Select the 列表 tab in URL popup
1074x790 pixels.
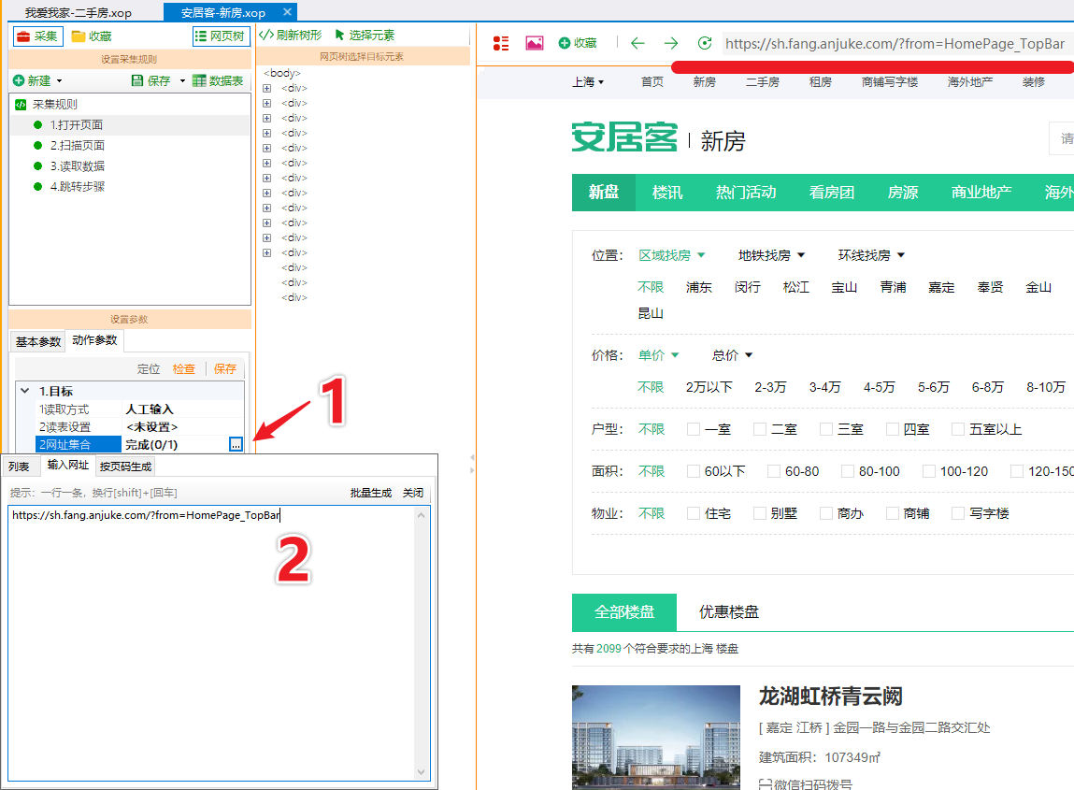click(x=19, y=467)
